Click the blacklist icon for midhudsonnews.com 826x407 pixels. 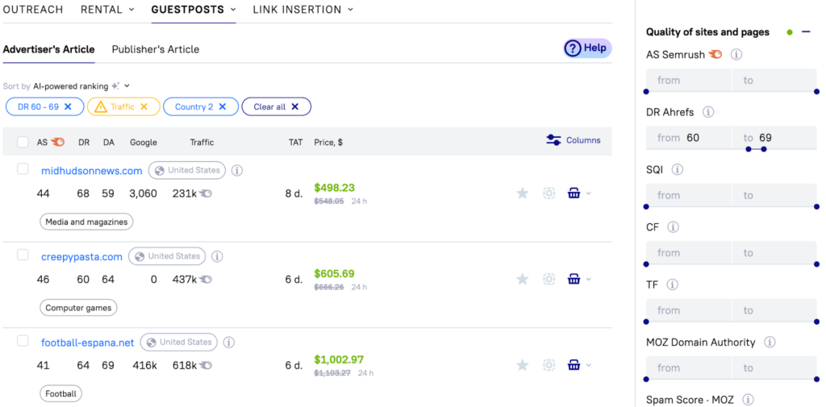(549, 193)
